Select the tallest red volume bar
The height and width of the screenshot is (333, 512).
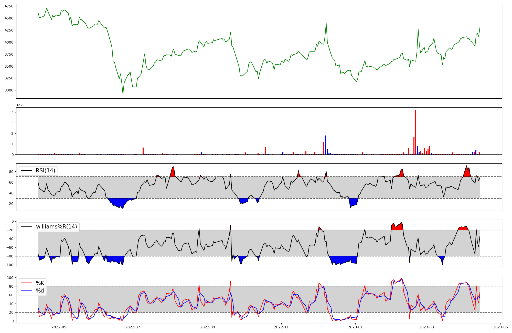pyautogui.click(x=416, y=132)
